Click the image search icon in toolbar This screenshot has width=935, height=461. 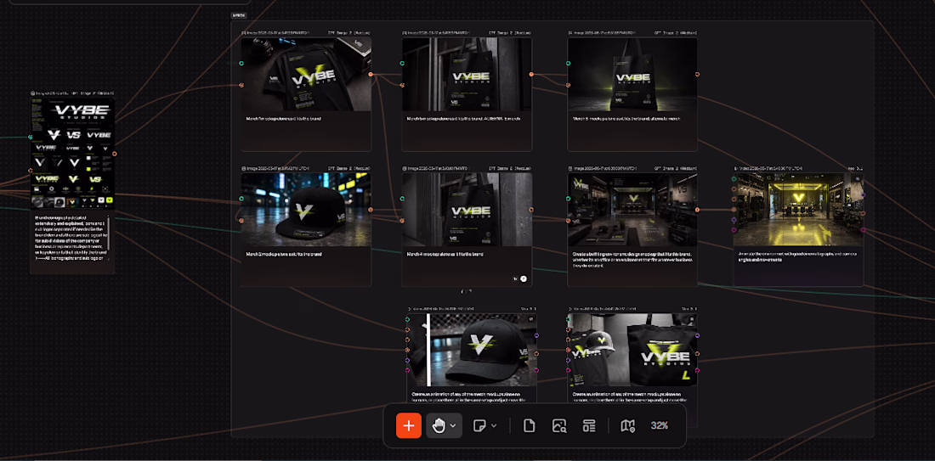(x=559, y=425)
